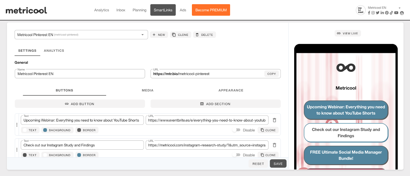The image size is (410, 176).
Task: Open the Inbox menu item
Action: coord(121,10)
